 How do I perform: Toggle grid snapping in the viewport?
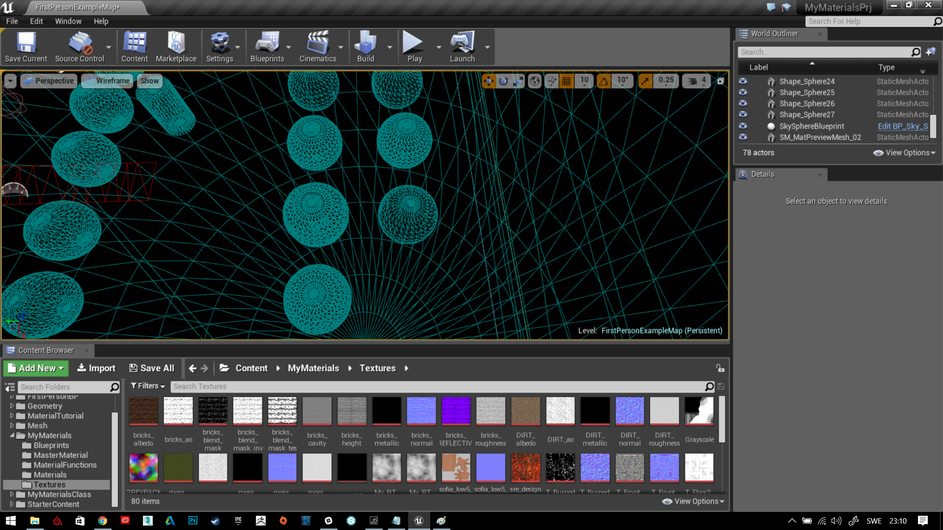566,81
